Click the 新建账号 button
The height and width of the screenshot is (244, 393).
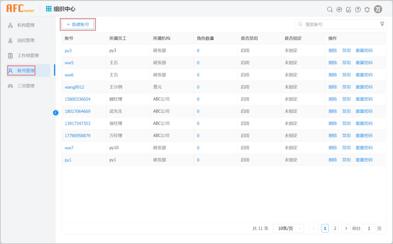(x=78, y=24)
